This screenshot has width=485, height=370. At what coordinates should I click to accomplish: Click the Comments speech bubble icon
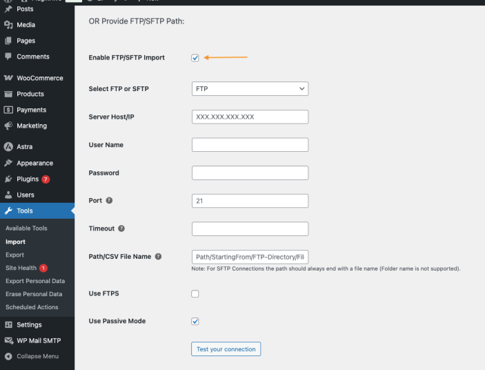(8, 57)
